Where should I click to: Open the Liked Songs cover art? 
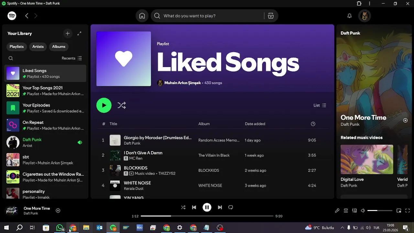[x=124, y=59]
